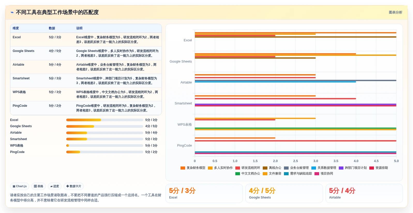This screenshot has height=213, width=413.
Task: Open the Excel 5分 / 3分 data card
Action: click(x=204, y=193)
